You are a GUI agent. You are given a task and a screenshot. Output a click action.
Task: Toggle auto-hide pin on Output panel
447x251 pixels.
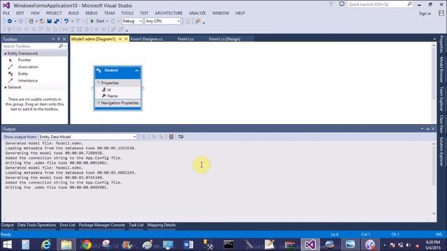point(427,129)
